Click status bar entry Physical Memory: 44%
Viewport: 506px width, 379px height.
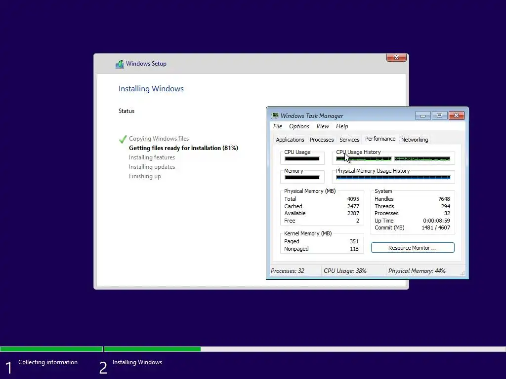(417, 271)
